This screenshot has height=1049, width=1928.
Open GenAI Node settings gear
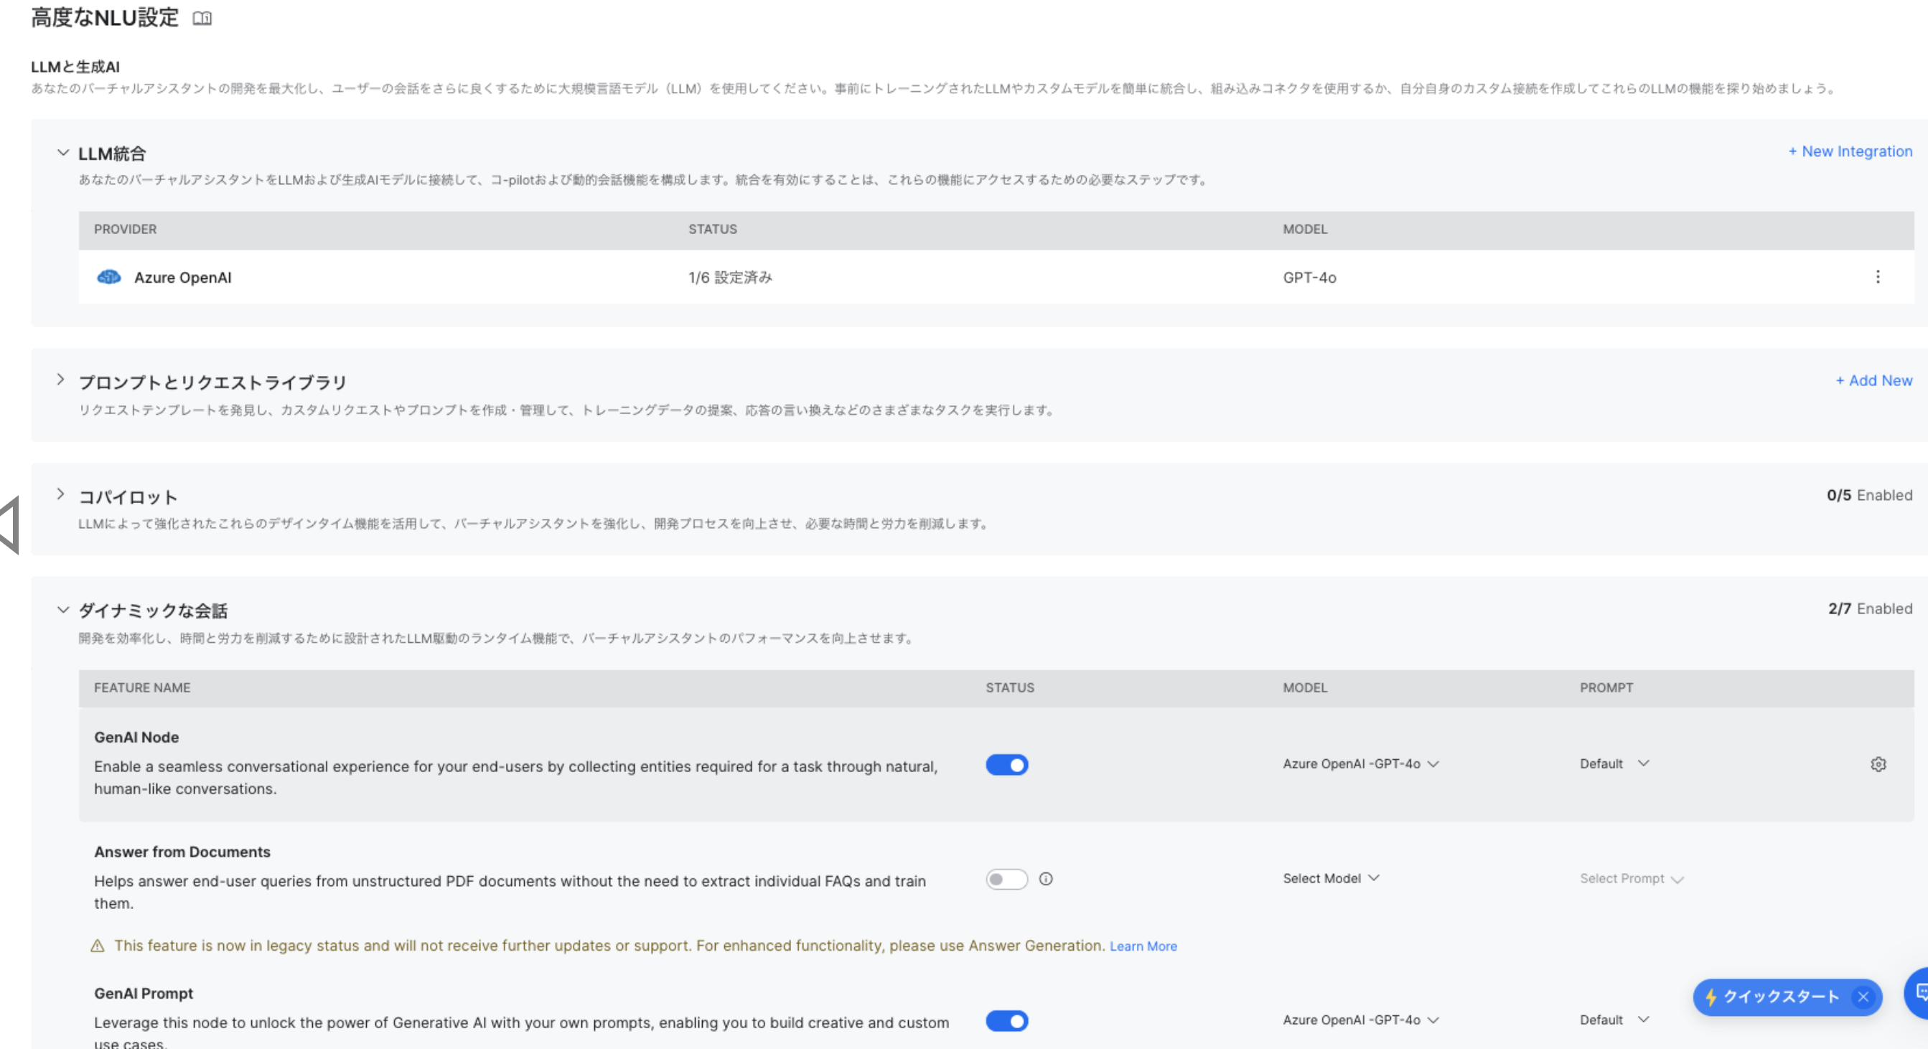tap(1878, 764)
